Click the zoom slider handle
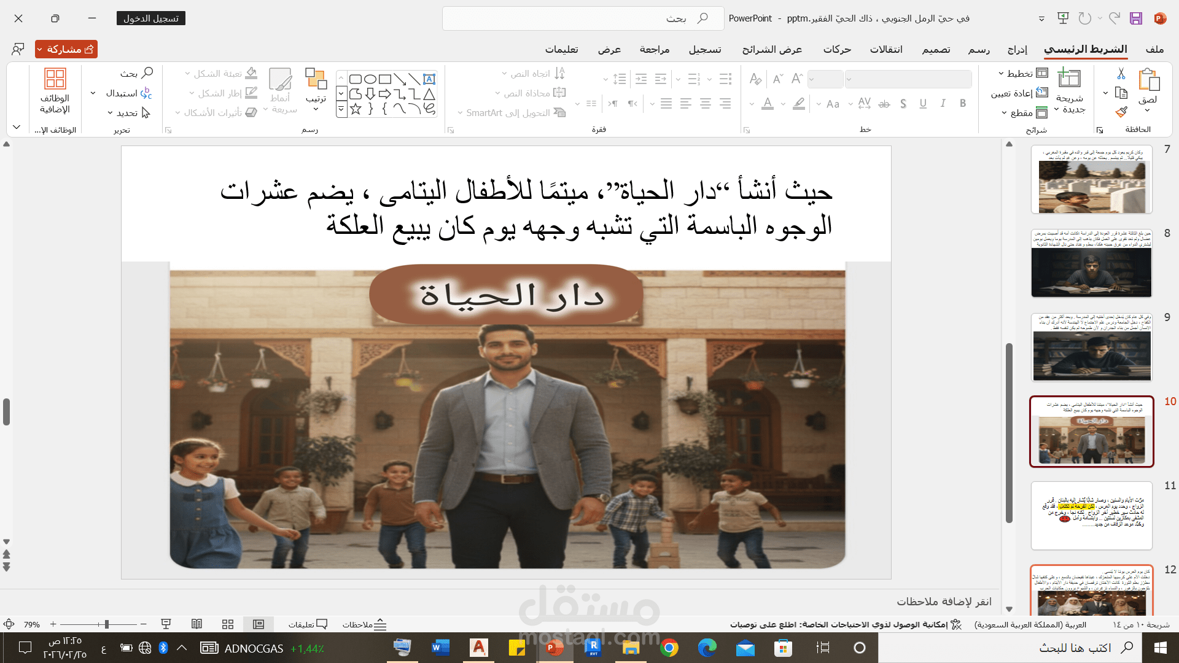 [x=107, y=624]
